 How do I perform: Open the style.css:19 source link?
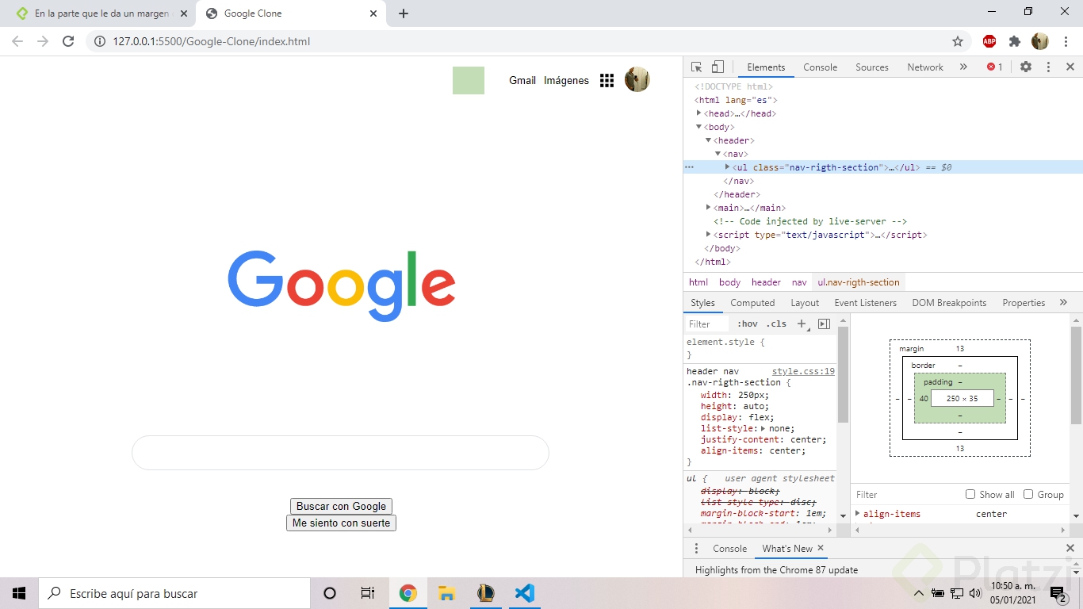[803, 371]
